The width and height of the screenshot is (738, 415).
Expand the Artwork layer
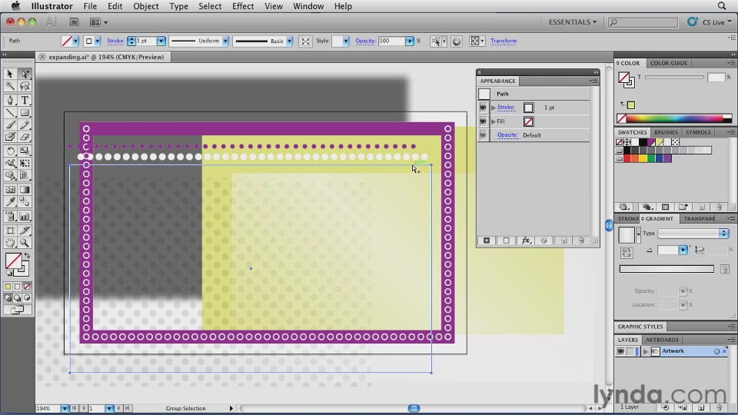pos(646,351)
